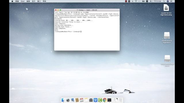Click the 'Last login' line in Terminal

pos(72,12)
